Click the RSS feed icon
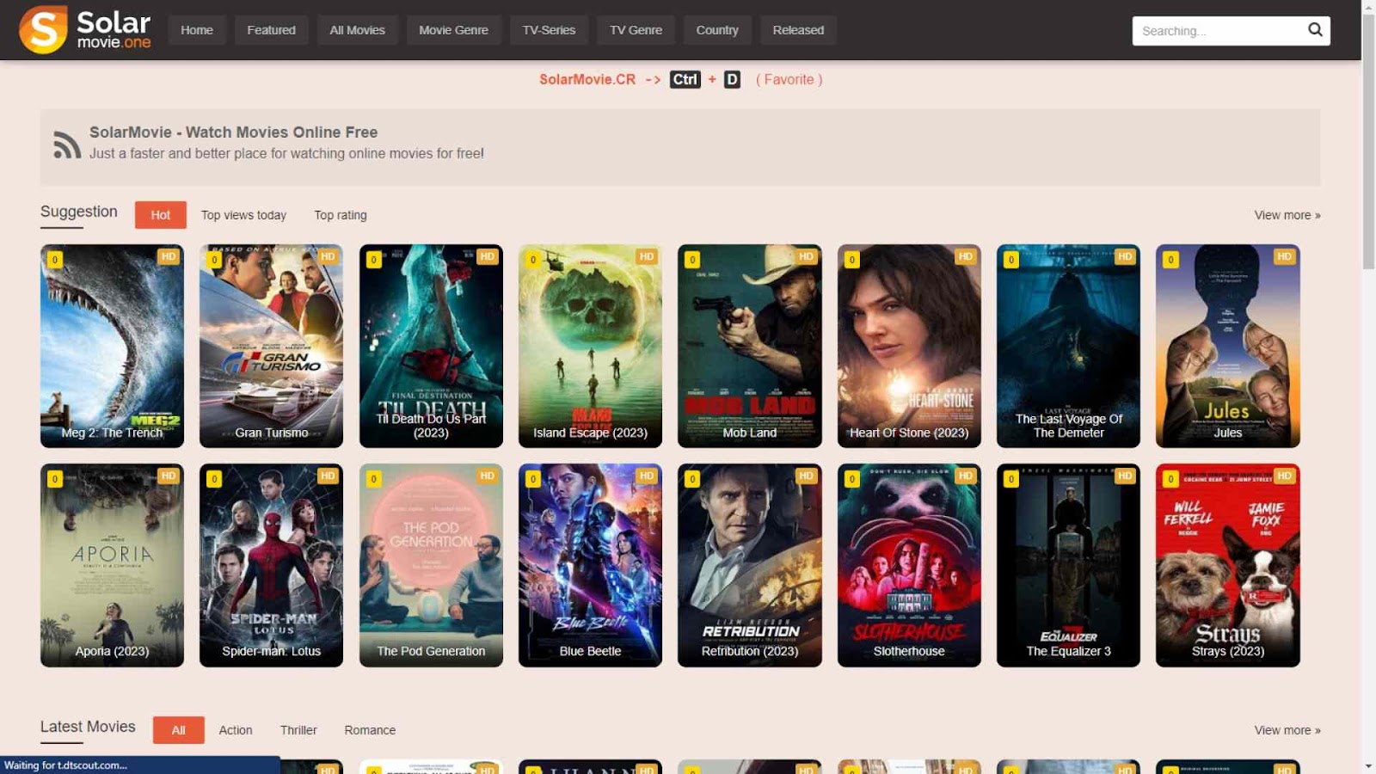This screenshot has height=774, width=1376. 67,144
